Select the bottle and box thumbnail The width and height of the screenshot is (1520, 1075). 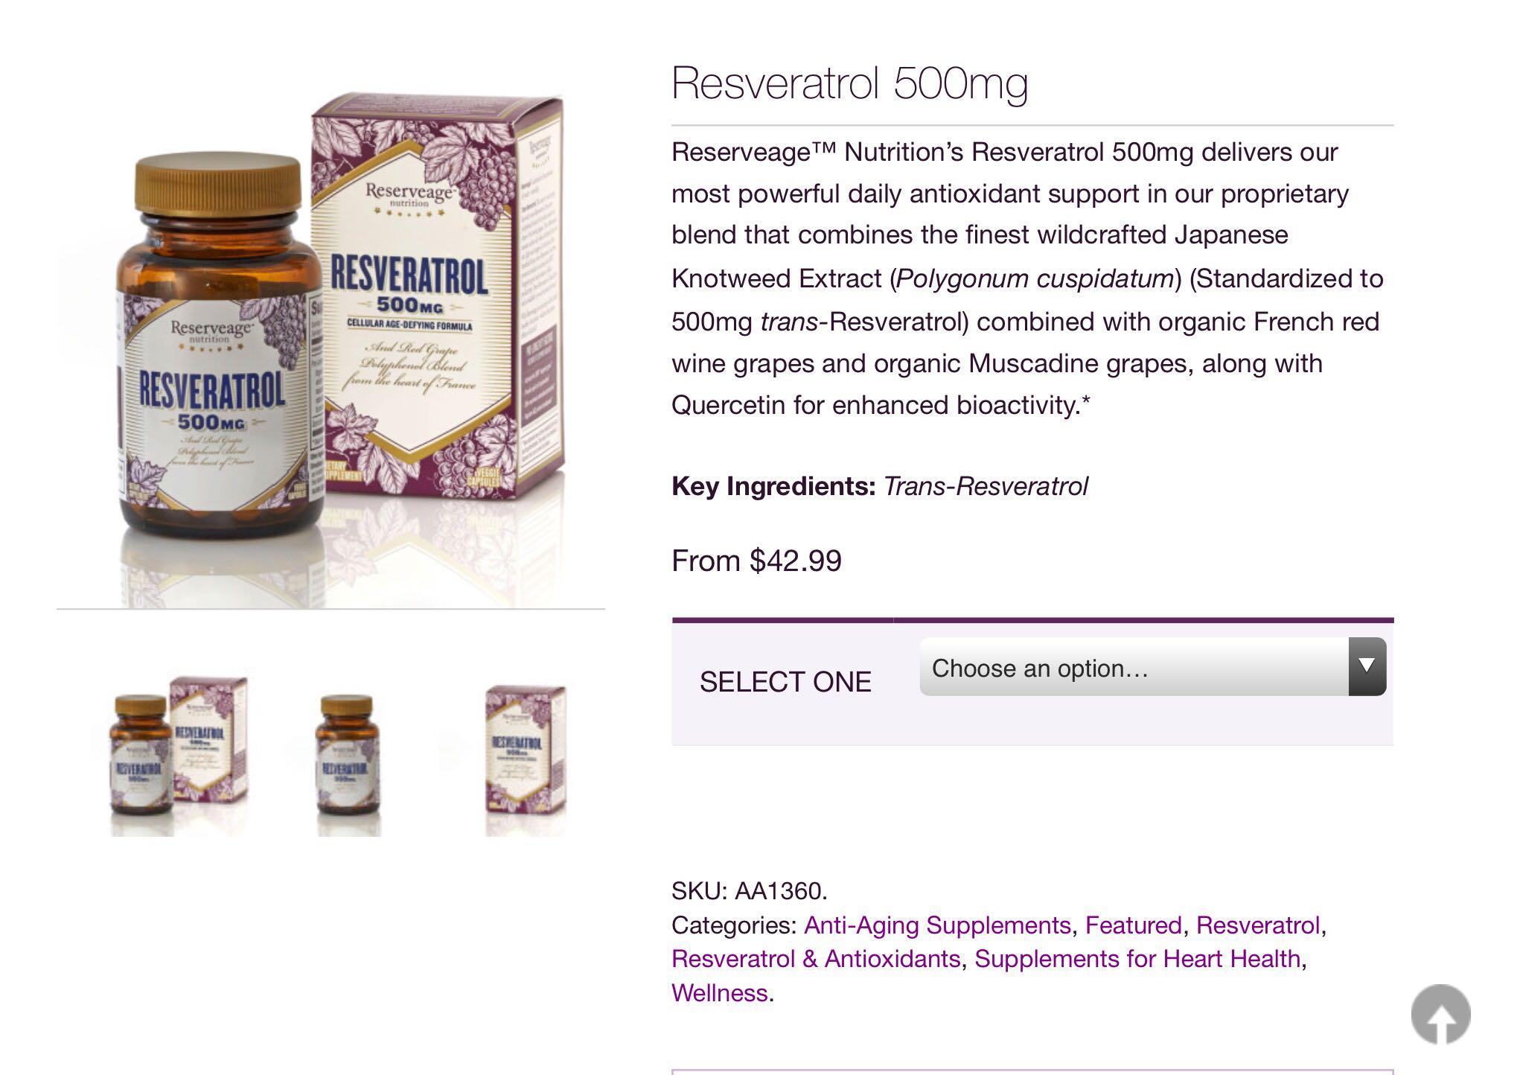[179, 755]
